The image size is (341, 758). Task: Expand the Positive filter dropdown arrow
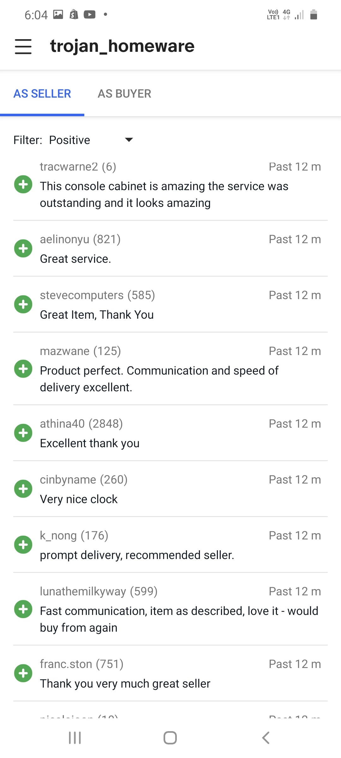pyautogui.click(x=129, y=140)
